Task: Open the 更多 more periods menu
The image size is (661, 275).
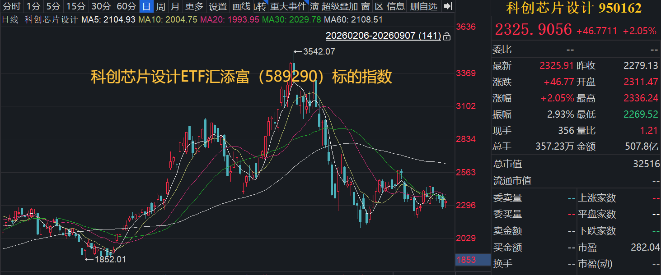Action: pos(194,6)
